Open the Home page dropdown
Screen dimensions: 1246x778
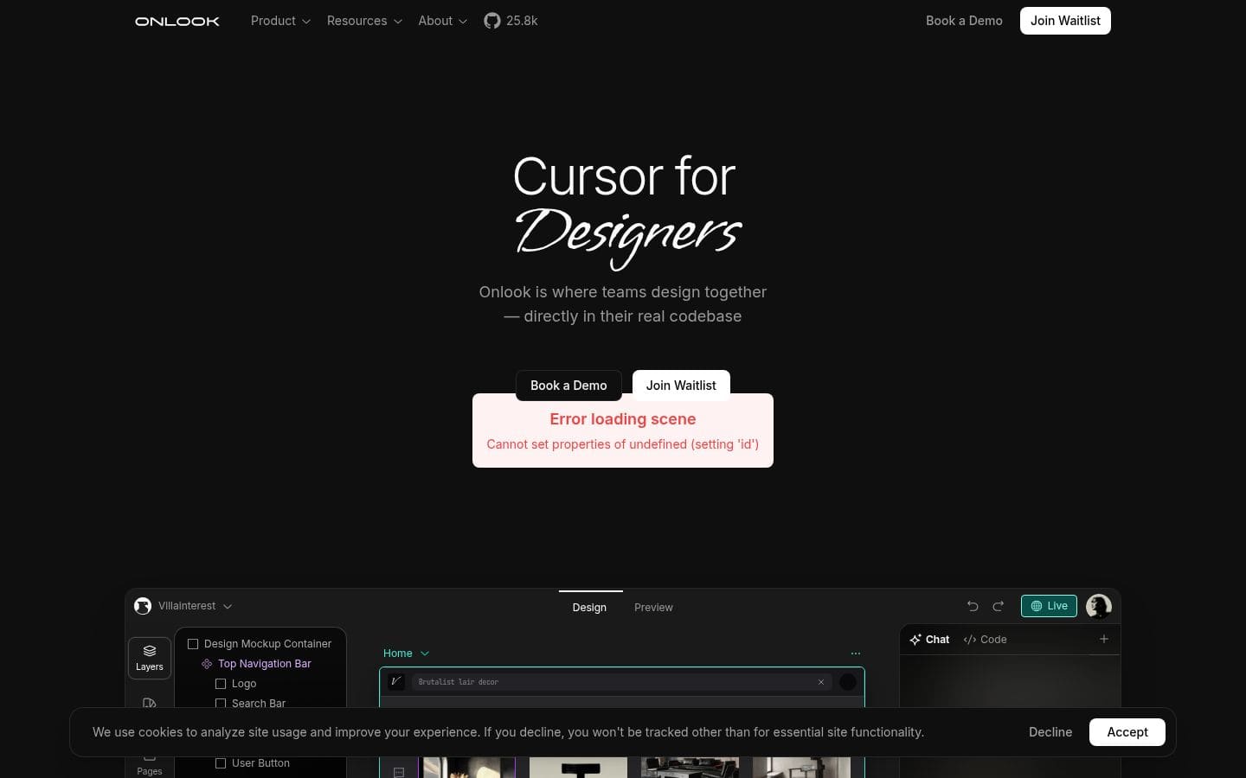coord(407,654)
